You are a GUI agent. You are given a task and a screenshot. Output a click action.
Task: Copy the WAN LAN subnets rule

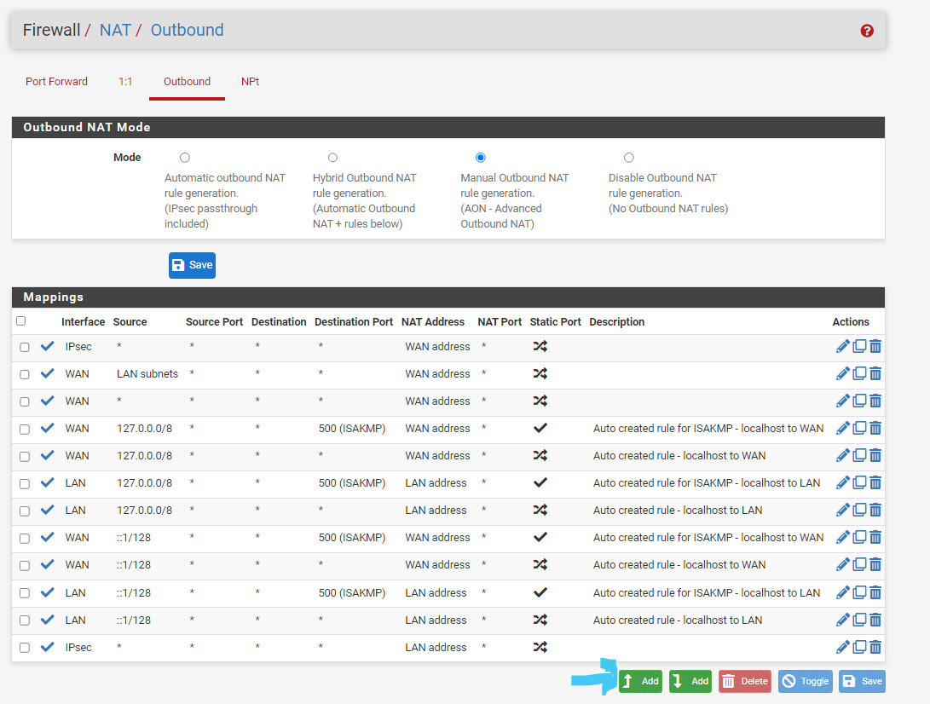[859, 373]
